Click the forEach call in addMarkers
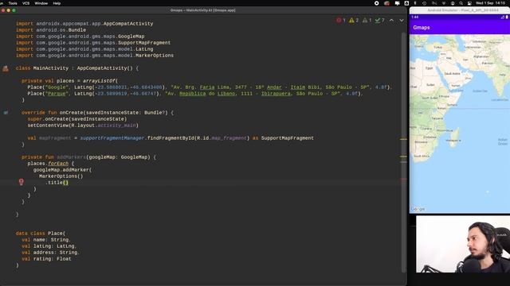 (x=58, y=164)
